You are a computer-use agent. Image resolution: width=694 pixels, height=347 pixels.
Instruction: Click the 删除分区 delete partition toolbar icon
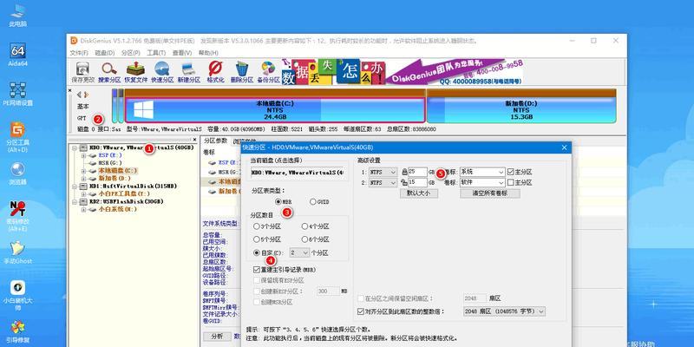pos(242,72)
